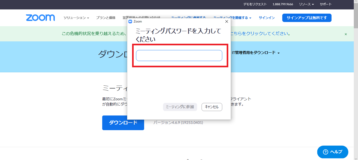Focus the meeting password input field

(179, 56)
